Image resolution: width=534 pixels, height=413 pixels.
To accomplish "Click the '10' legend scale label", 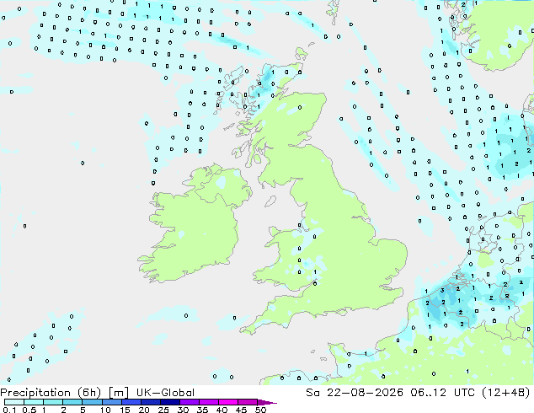I will [x=105, y=410].
